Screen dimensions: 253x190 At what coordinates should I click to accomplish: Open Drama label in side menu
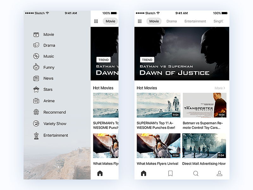tap(49, 45)
